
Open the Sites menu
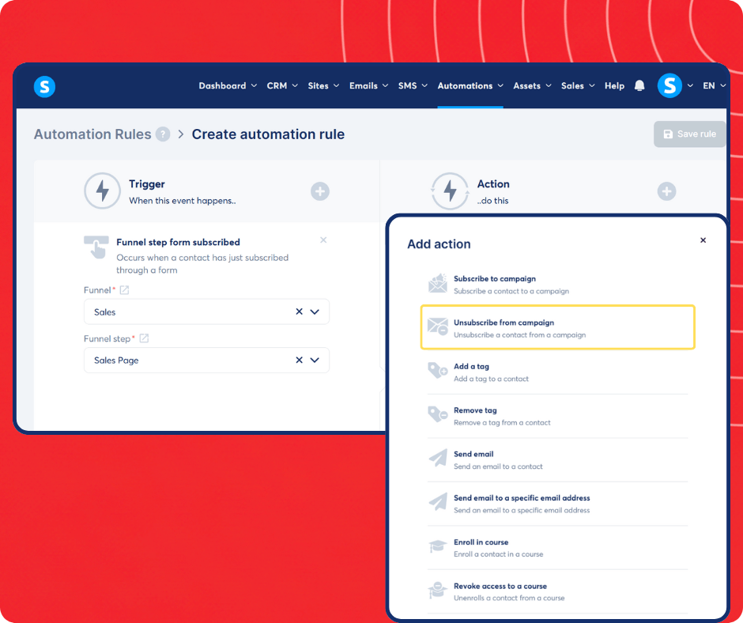click(x=323, y=86)
